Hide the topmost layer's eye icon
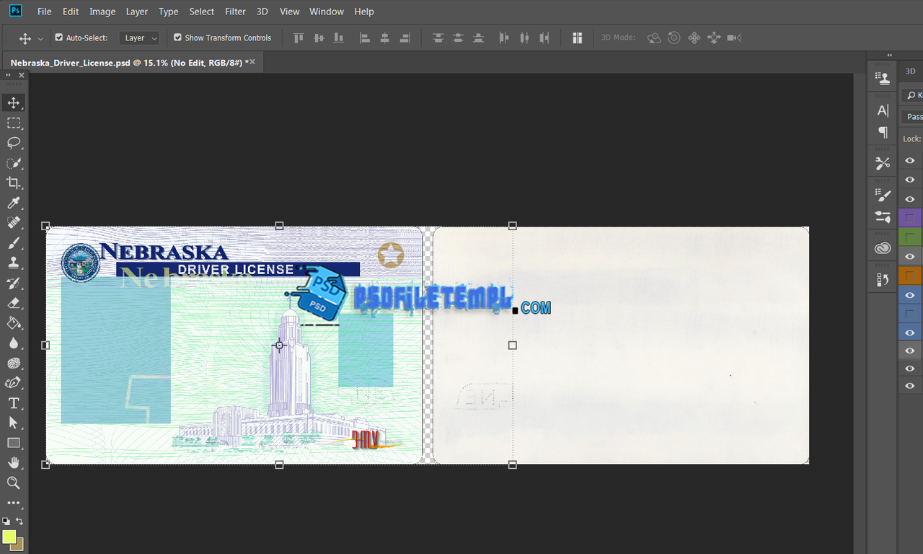The image size is (923, 554). pyautogui.click(x=910, y=160)
